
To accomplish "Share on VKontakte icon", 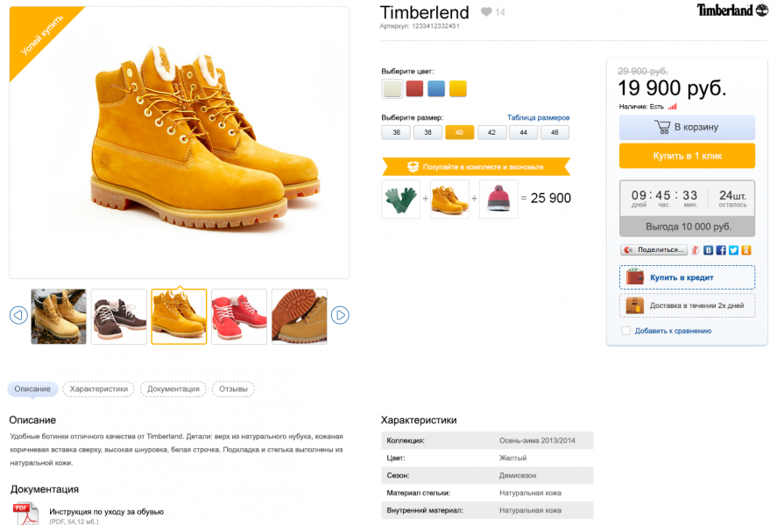I will click(x=708, y=250).
